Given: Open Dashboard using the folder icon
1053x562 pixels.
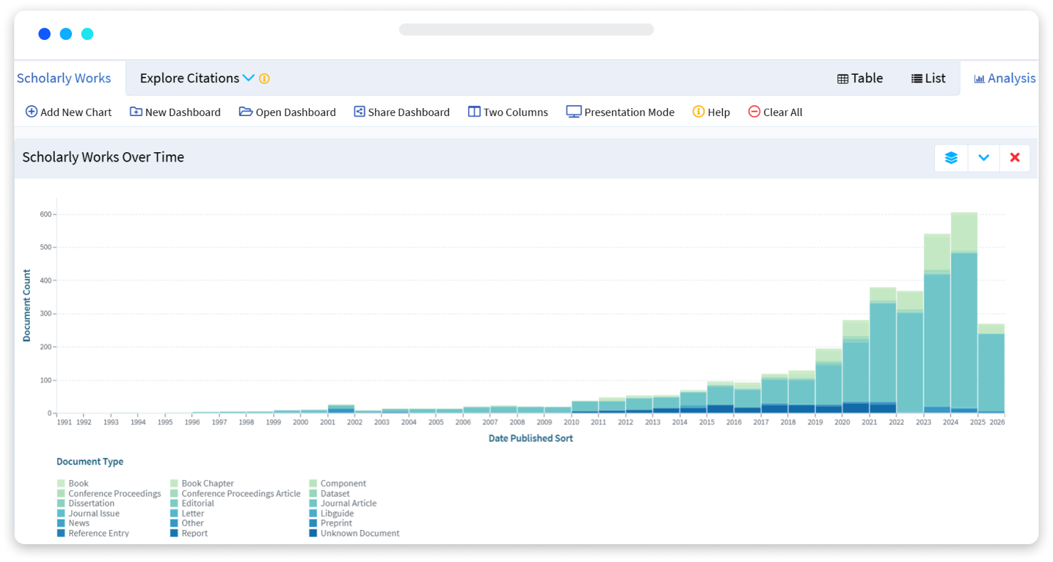Looking at the screenshot, I should (x=245, y=112).
